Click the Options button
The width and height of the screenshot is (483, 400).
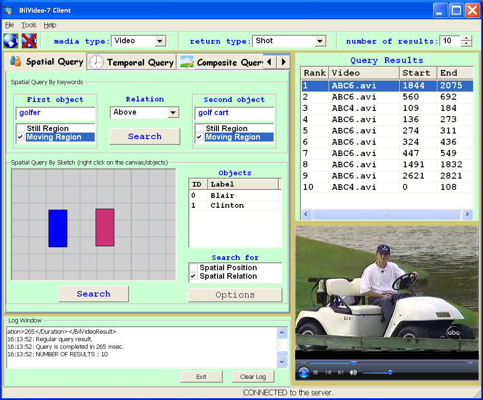coord(235,295)
